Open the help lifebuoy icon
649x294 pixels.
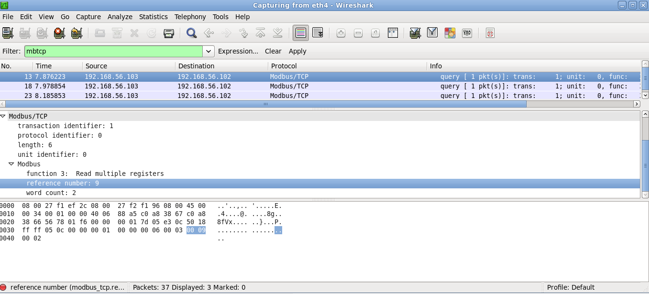(490, 33)
